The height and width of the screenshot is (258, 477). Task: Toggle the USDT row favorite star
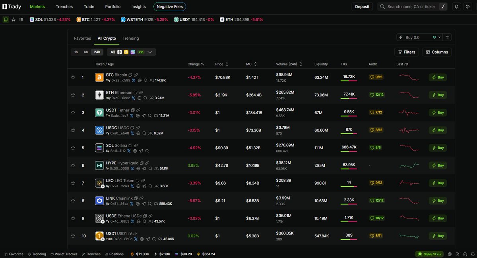point(73,113)
